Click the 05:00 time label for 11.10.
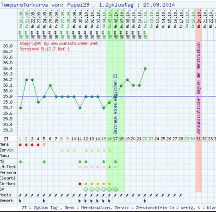This screenshot has width=216, height=212. pyautogui.click(x=145, y=35)
